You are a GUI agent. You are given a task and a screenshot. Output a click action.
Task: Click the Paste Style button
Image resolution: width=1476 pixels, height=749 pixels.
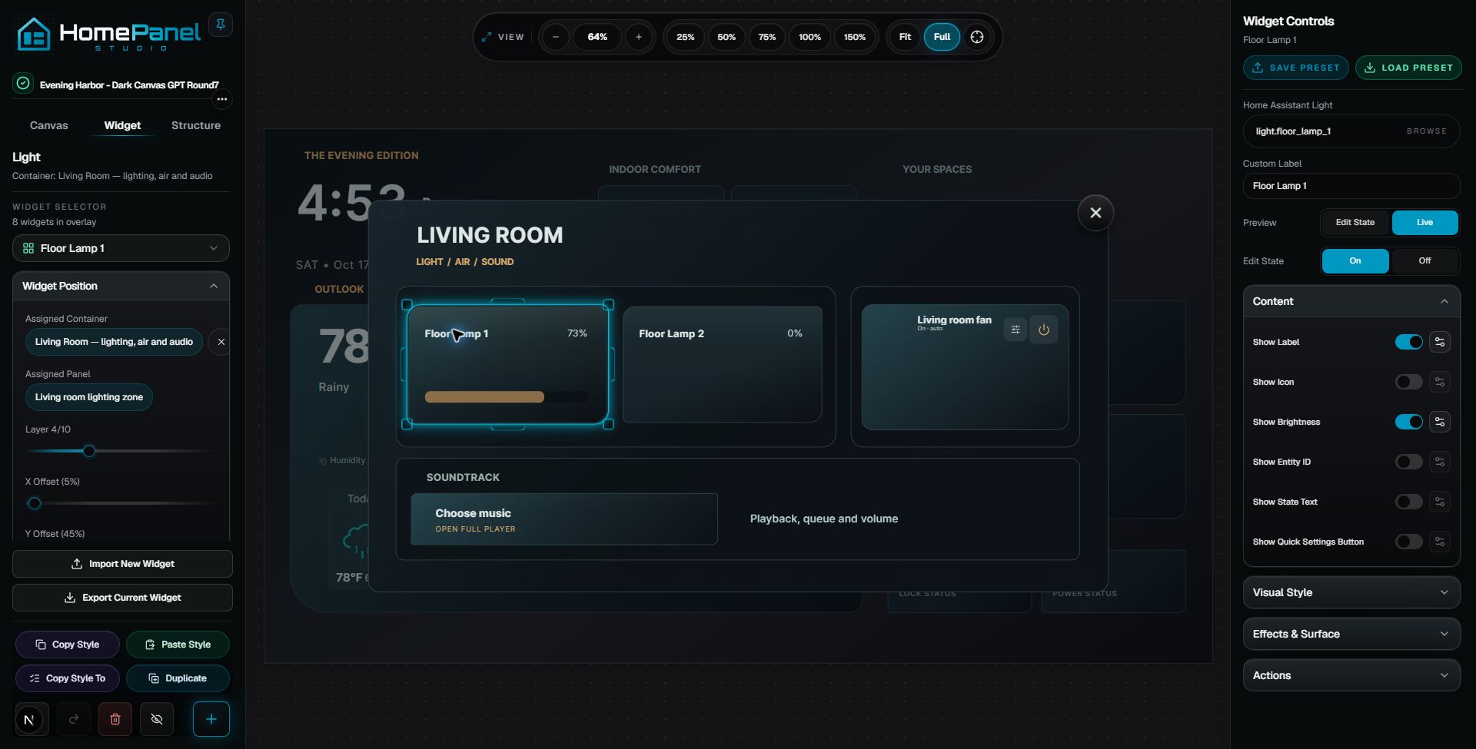pyautogui.click(x=178, y=645)
